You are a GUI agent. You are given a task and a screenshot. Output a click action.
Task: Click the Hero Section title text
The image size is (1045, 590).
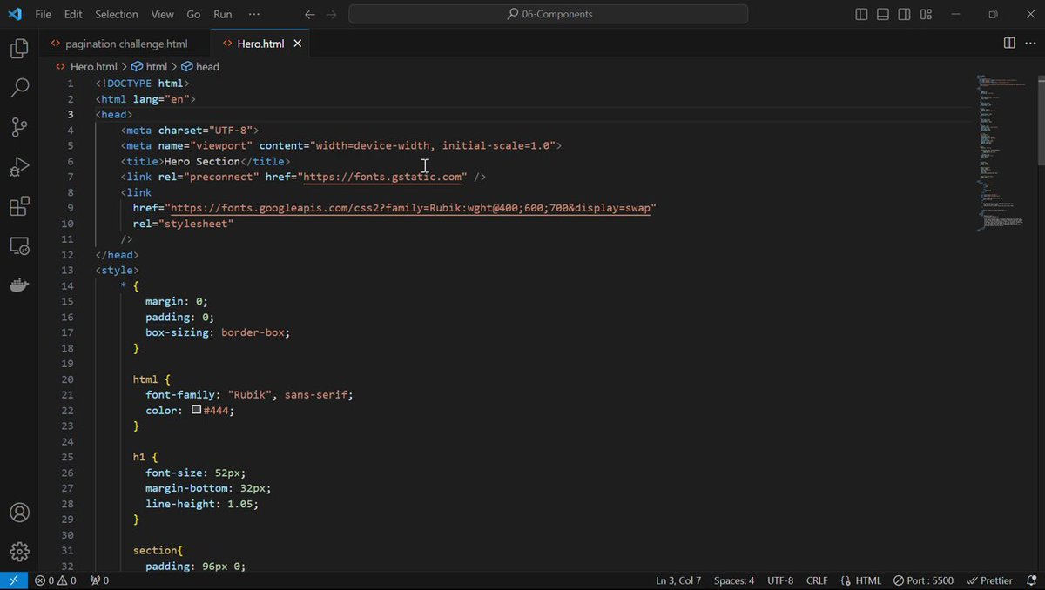point(202,161)
